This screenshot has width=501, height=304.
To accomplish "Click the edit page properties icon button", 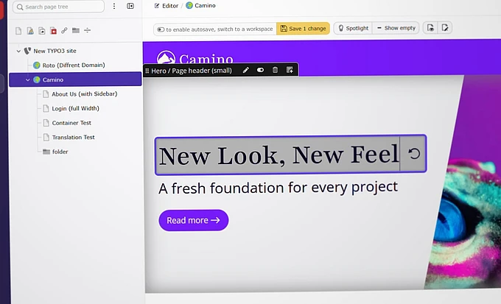I will pos(445,28).
